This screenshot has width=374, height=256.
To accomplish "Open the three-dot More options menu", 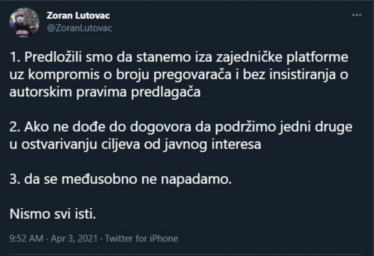I will point(357,15).
